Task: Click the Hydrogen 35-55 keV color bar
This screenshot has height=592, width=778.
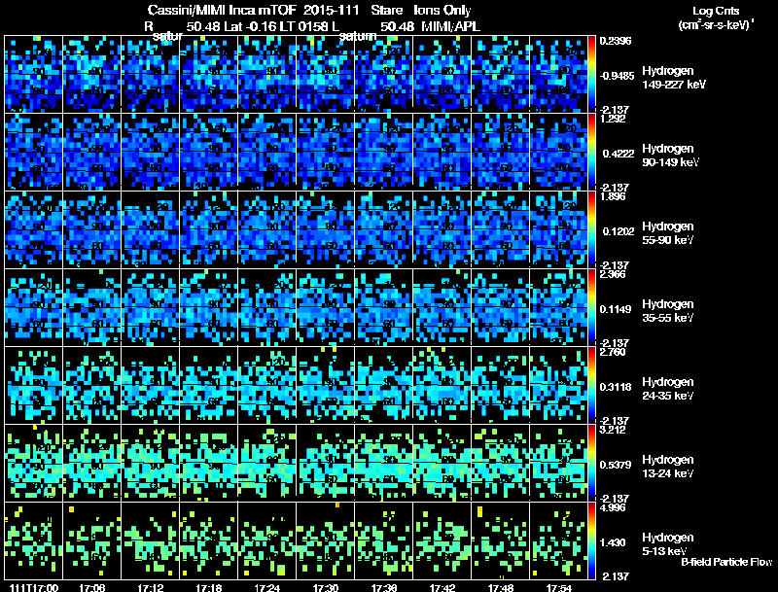Action: (x=591, y=307)
